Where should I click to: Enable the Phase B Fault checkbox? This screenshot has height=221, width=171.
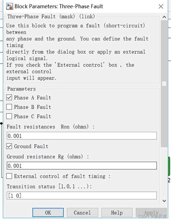point(9,107)
